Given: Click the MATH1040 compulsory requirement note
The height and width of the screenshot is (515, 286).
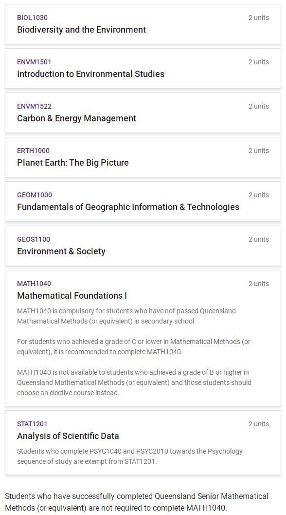Looking at the screenshot, I should 126,316.
